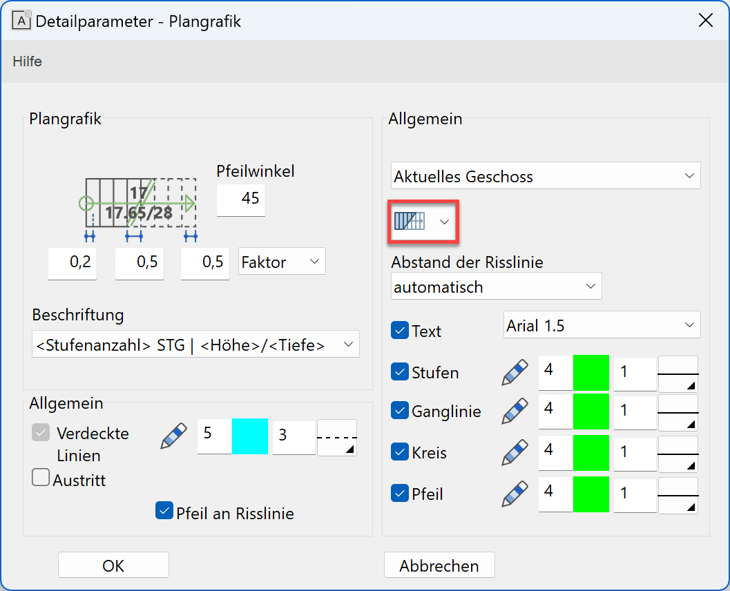
Task: Click the Pfeilwinkel input field
Action: tap(241, 199)
